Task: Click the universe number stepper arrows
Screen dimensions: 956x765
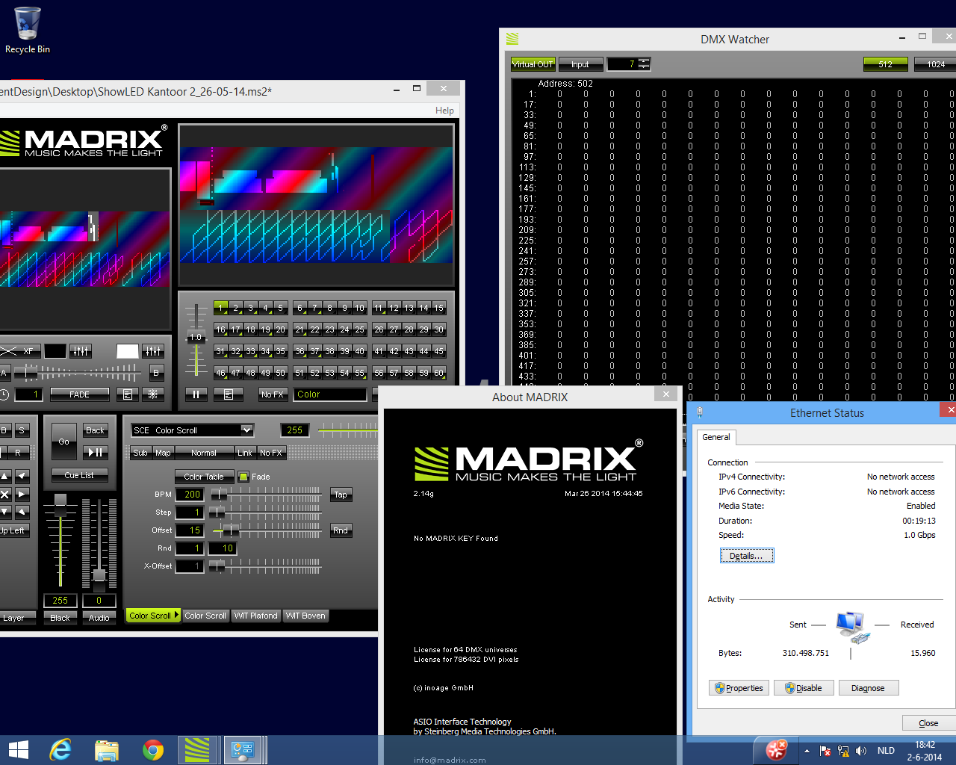Action: point(644,64)
